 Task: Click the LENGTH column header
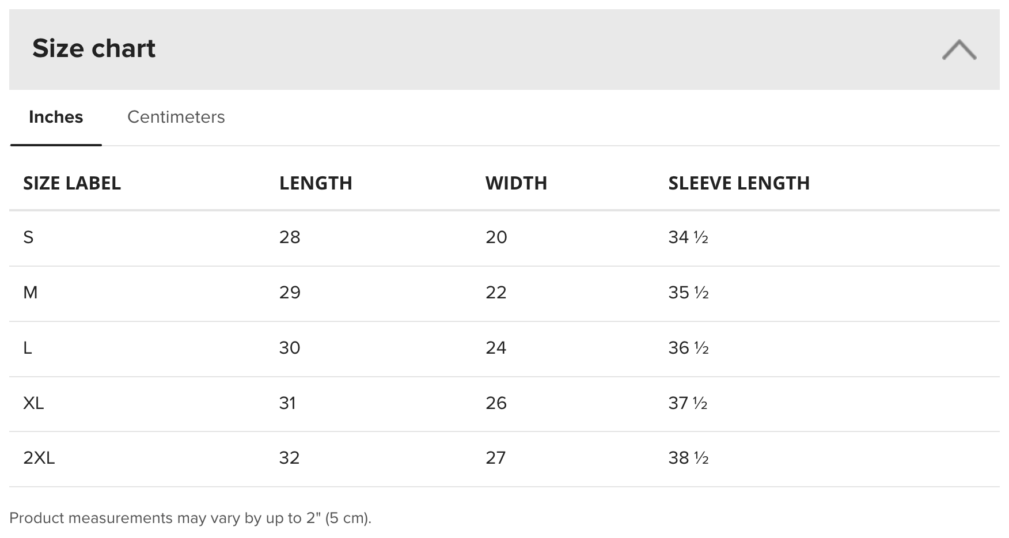[x=316, y=183]
